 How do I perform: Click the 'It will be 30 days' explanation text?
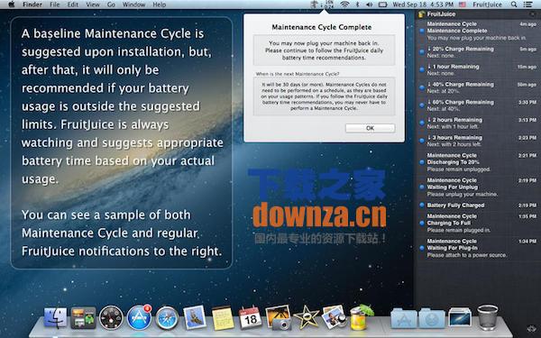click(324, 96)
